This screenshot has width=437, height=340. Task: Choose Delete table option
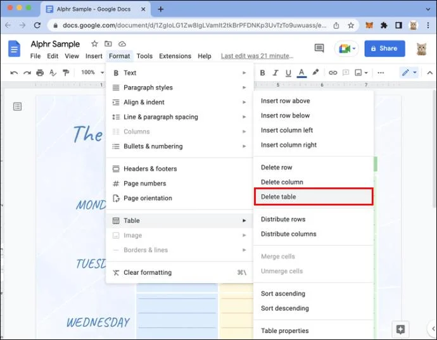(313, 197)
